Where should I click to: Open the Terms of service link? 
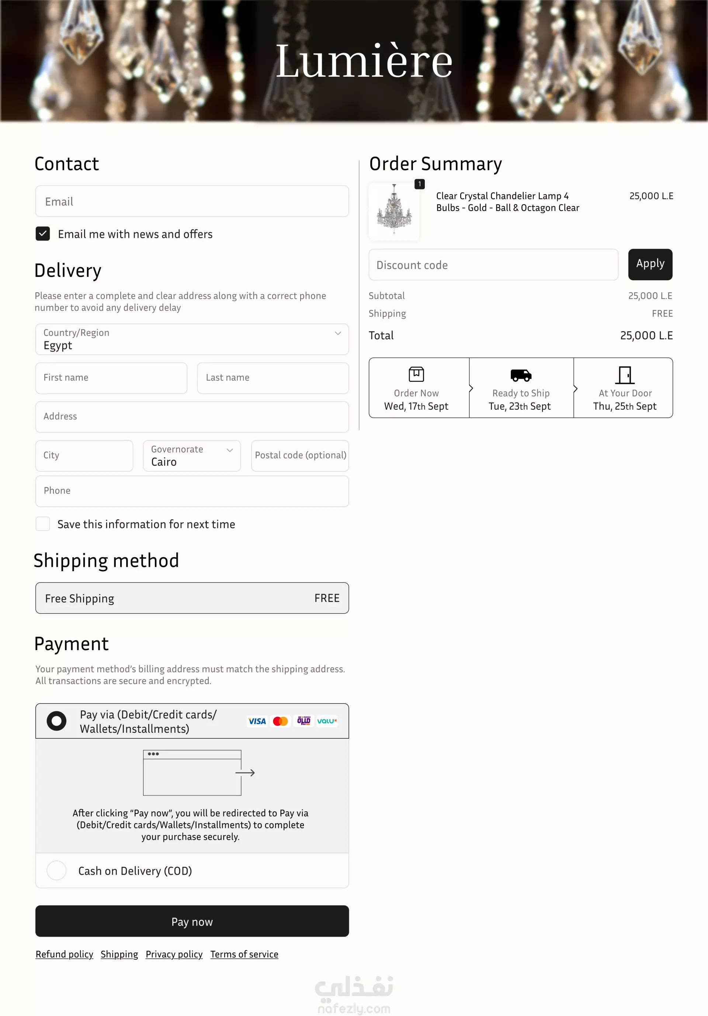tap(244, 954)
